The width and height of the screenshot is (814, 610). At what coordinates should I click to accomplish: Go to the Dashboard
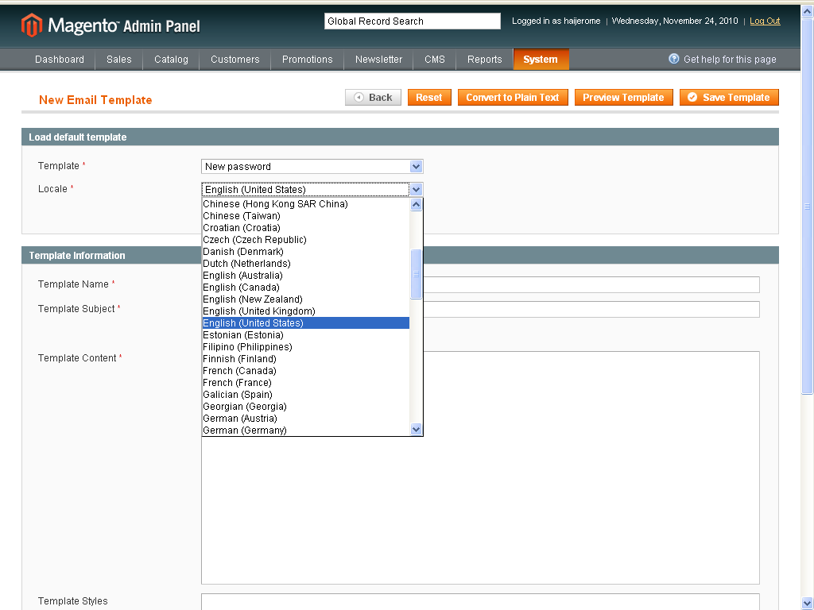(x=59, y=59)
